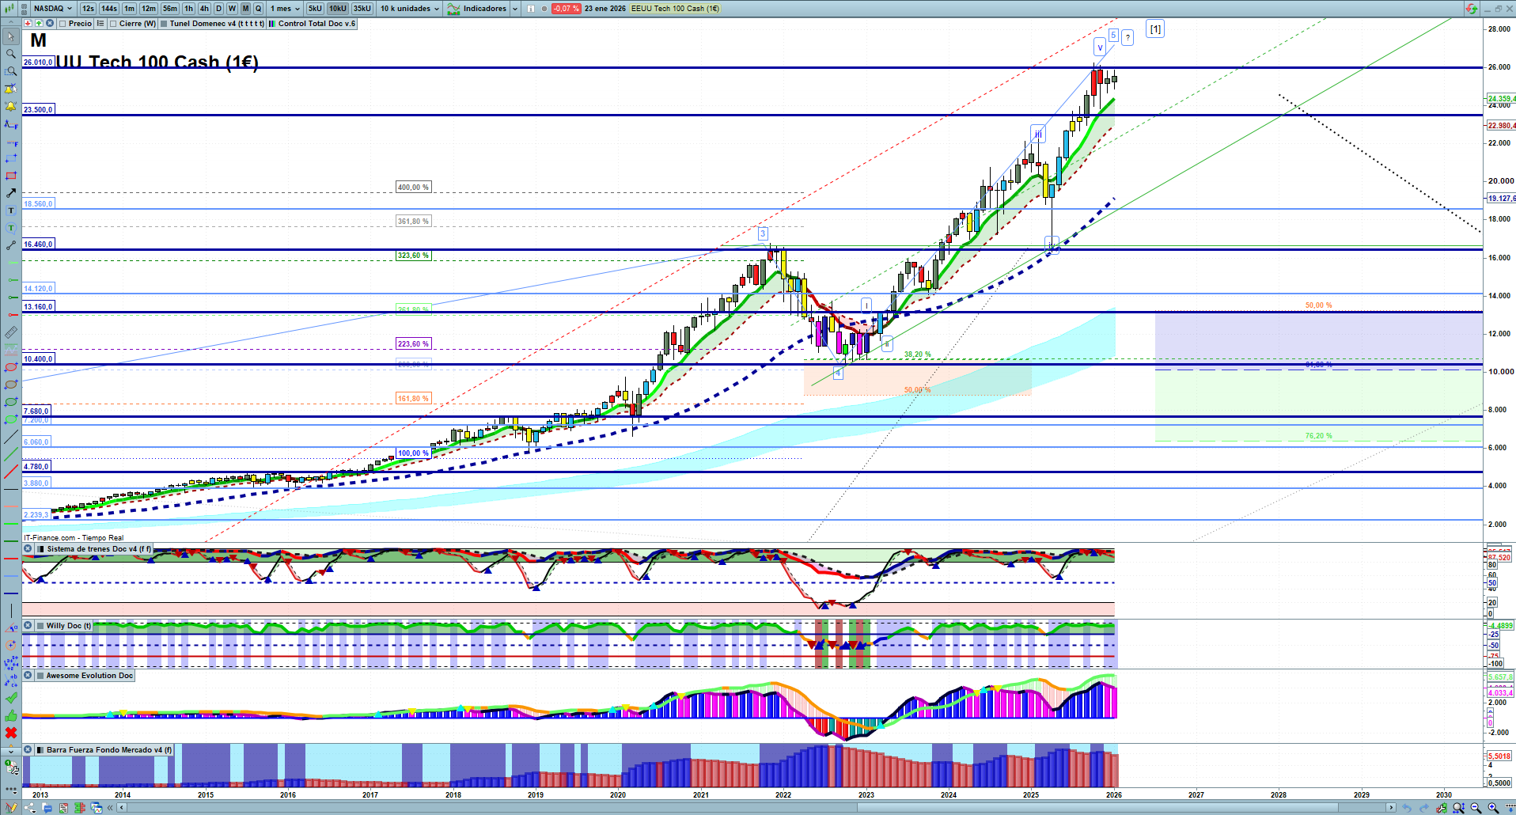
Task: Close the Sistema de trenes Doc panel
Action: tap(28, 549)
